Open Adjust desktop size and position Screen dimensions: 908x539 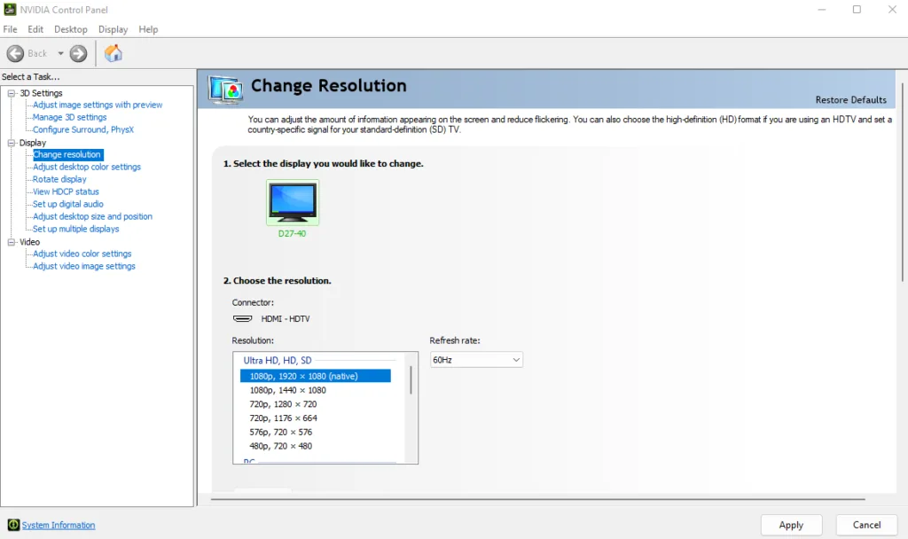[92, 216]
